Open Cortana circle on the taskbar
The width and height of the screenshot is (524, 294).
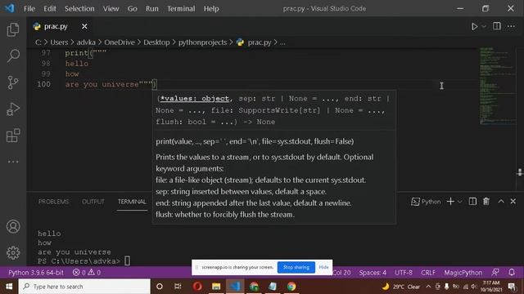coord(160,287)
